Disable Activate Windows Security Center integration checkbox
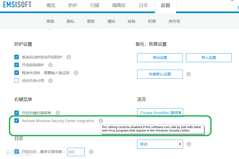Viewport: 239px width, 159px height. 17,121
